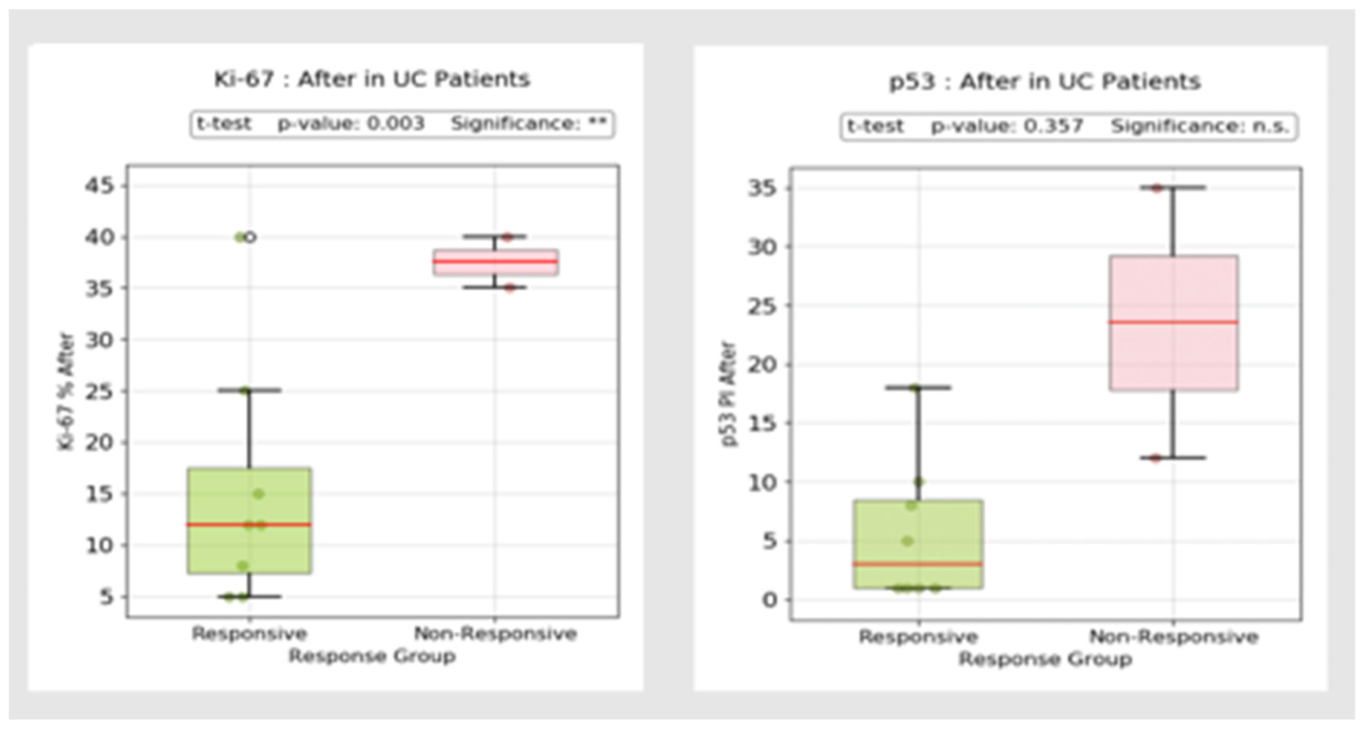Click 'Responsive' x-axis label under p53 plot

918,637
